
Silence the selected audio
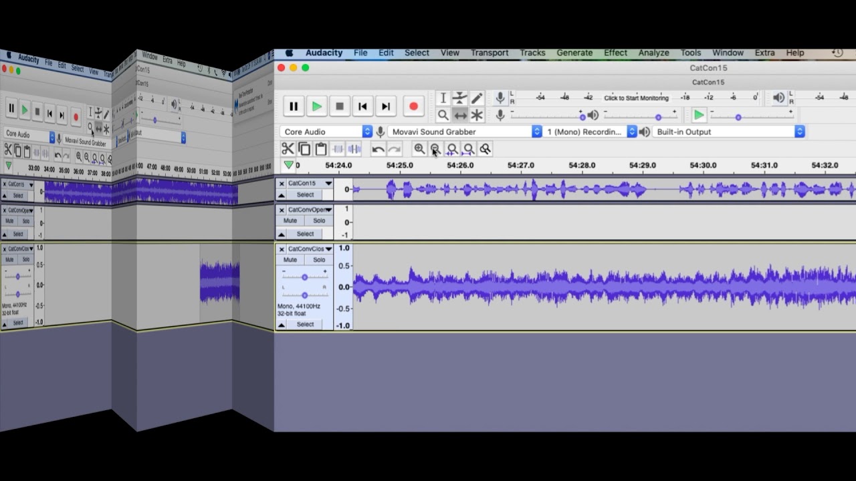[354, 149]
